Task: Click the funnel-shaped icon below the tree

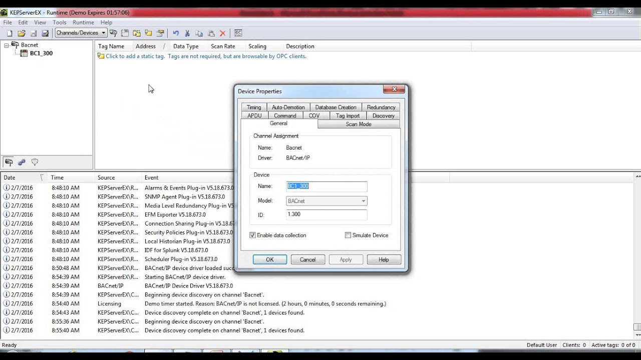Action: click(35, 162)
